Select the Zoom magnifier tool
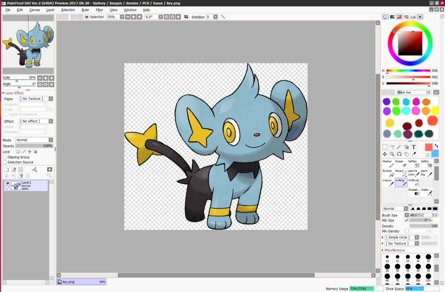The width and height of the screenshot is (445, 292). (x=392, y=154)
